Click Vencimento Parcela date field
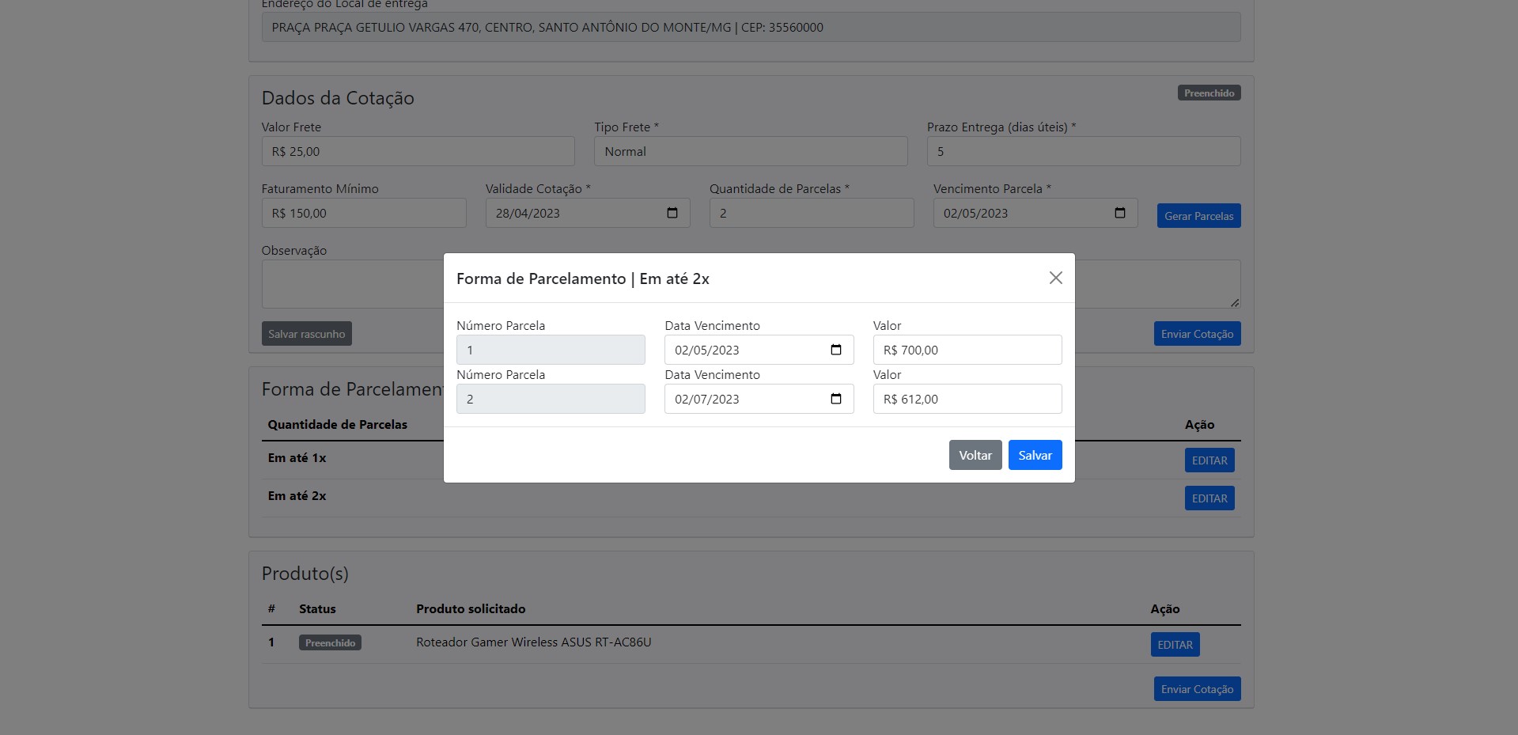 [x=1035, y=213]
